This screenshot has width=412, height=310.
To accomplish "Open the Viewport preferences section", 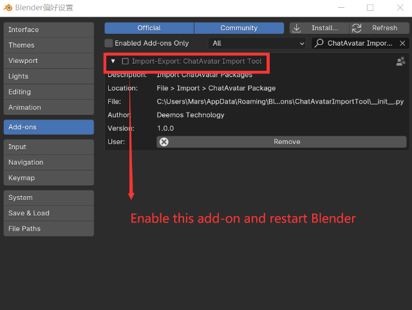I will click(49, 61).
